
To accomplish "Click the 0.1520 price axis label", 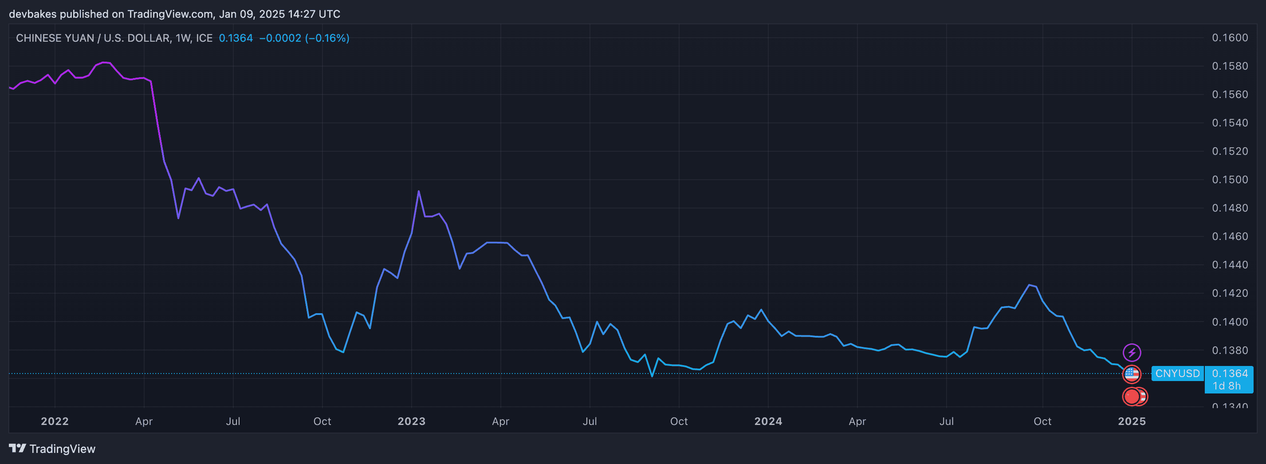I will (1230, 151).
